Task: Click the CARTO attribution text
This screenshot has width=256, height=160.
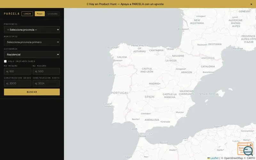Action: tap(251, 158)
